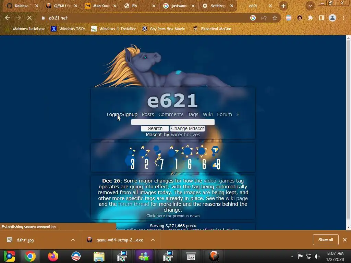This screenshot has height=263, width=351.
Task: Open the wiki page link
Action: 237,198
